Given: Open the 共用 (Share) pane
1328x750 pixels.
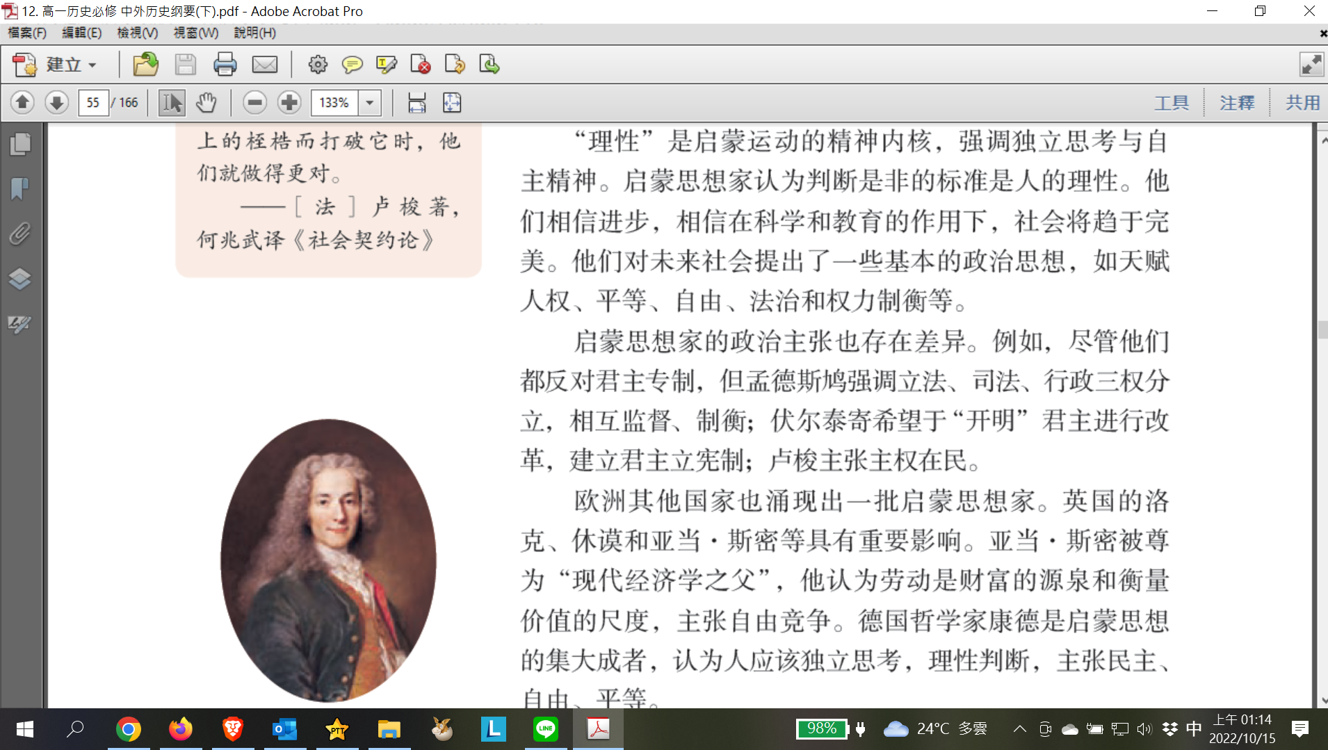Looking at the screenshot, I should [1302, 103].
